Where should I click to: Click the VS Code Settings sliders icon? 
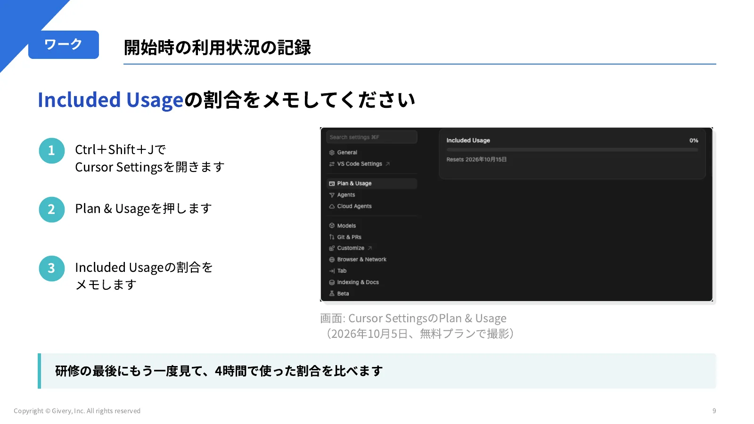(x=332, y=164)
